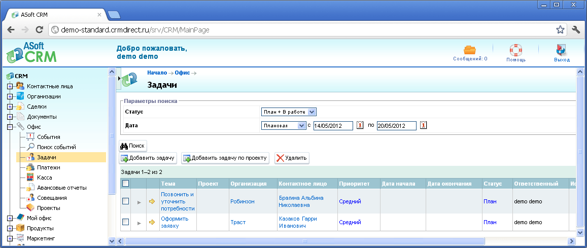This screenshot has height=248, width=587.
Task: Collapse the side panel with the black arrow
Action: (x=119, y=78)
